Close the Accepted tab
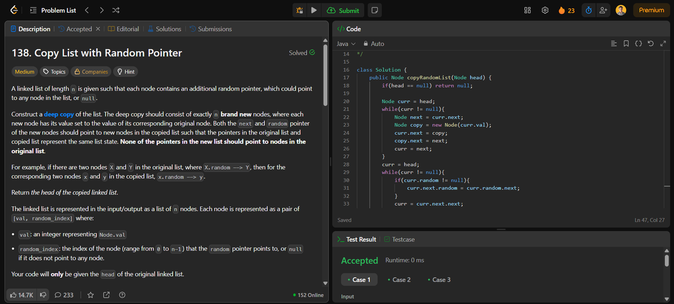This screenshot has height=304, width=674. [x=97, y=29]
